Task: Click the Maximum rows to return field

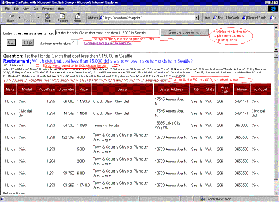Action: click(x=74, y=42)
